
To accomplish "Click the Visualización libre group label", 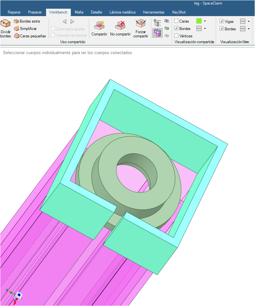I will point(234,42).
